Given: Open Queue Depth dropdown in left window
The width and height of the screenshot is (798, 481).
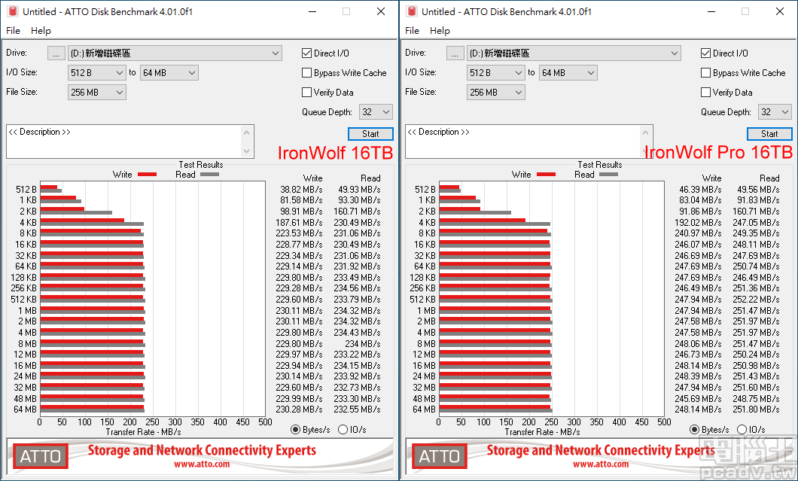Looking at the screenshot, I should click(x=376, y=112).
